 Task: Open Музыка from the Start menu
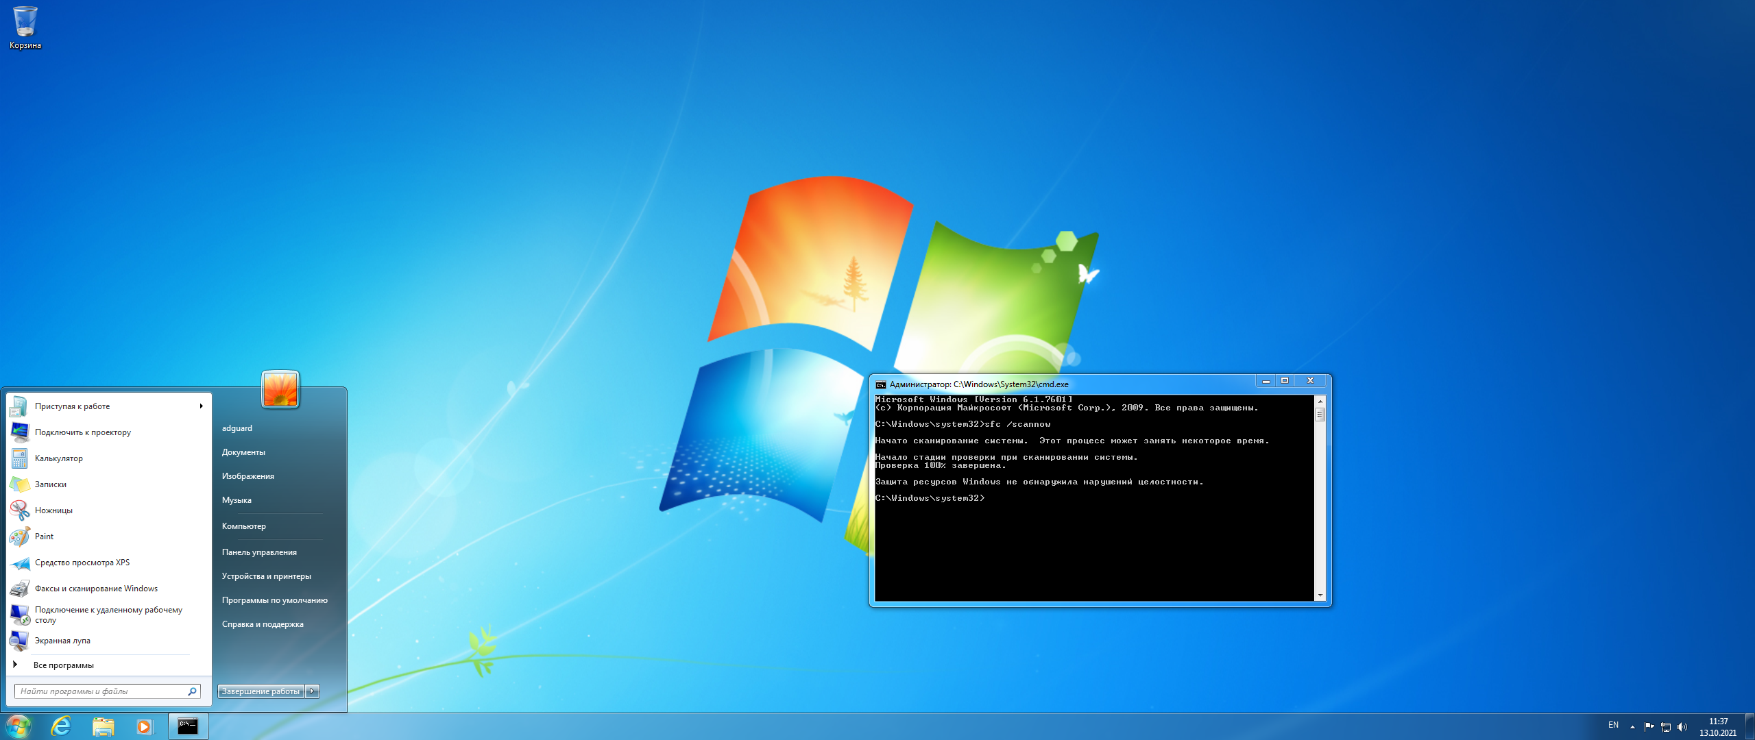click(237, 500)
